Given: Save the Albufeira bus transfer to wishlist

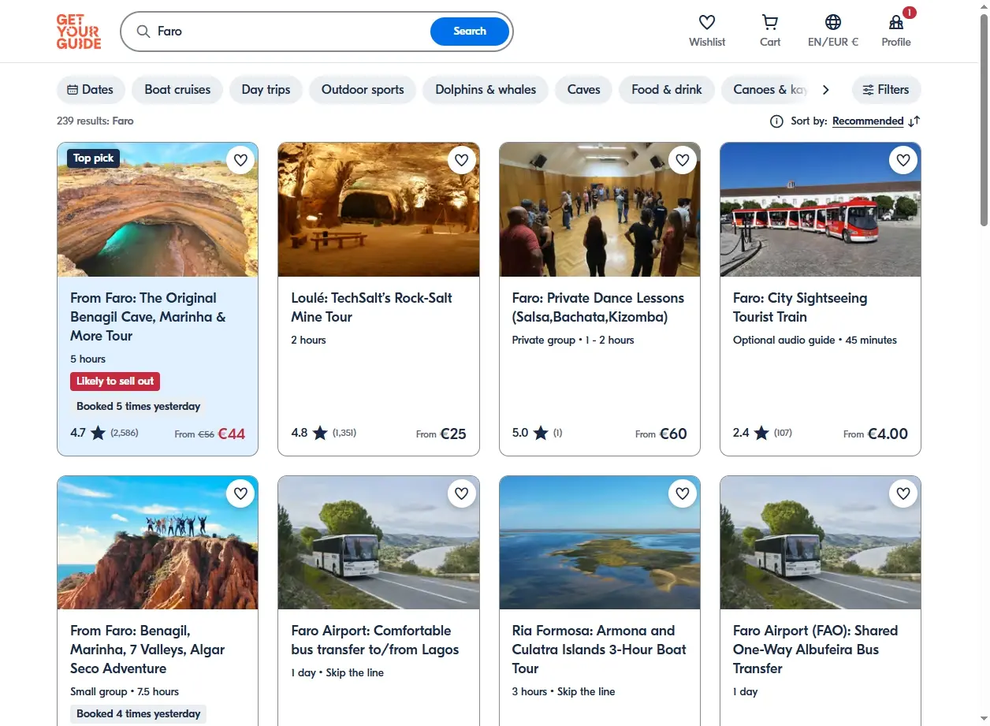Looking at the screenshot, I should (x=903, y=493).
